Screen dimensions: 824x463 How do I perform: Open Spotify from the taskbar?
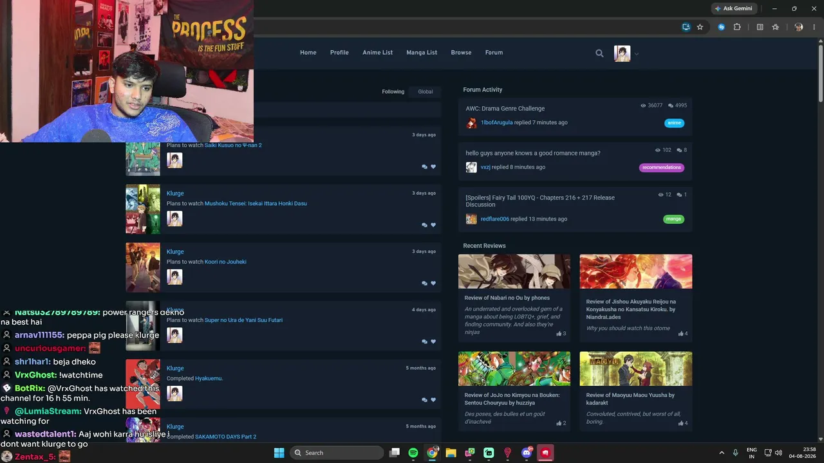[x=413, y=453]
